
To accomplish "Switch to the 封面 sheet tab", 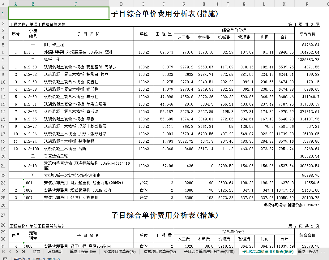I will point(36,251).
